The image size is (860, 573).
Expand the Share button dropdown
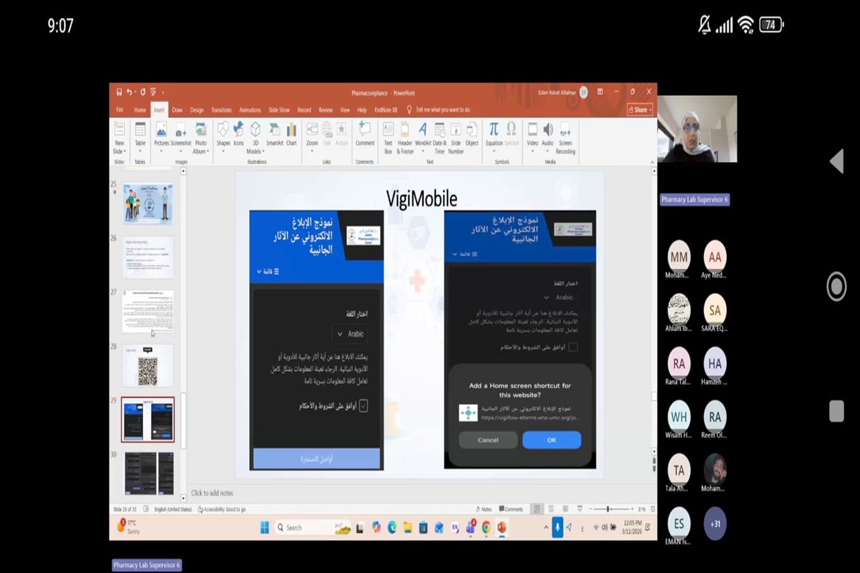point(640,109)
